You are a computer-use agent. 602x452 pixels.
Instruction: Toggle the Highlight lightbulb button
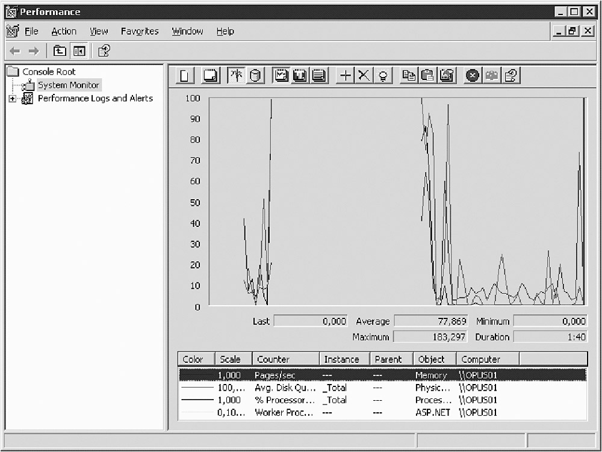(382, 76)
